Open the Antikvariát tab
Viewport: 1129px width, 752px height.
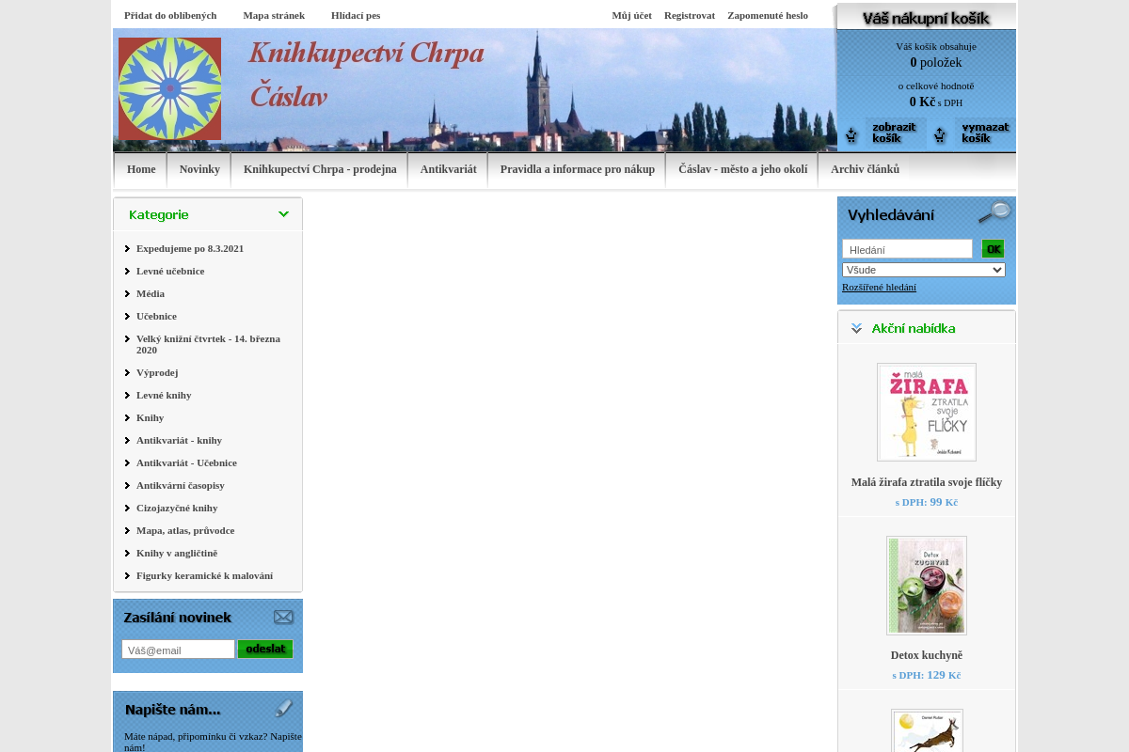tap(448, 170)
